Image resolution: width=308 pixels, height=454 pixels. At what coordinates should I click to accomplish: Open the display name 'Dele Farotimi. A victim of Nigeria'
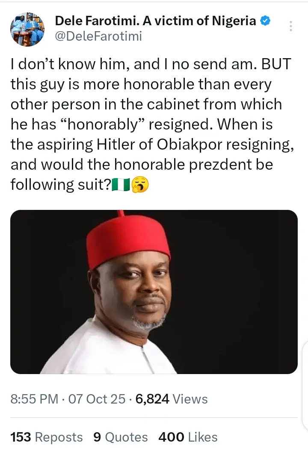coord(156,21)
